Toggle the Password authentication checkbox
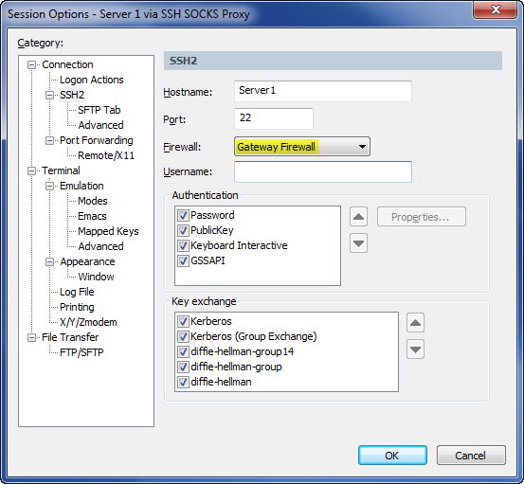This screenshot has height=484, width=524. [x=183, y=215]
